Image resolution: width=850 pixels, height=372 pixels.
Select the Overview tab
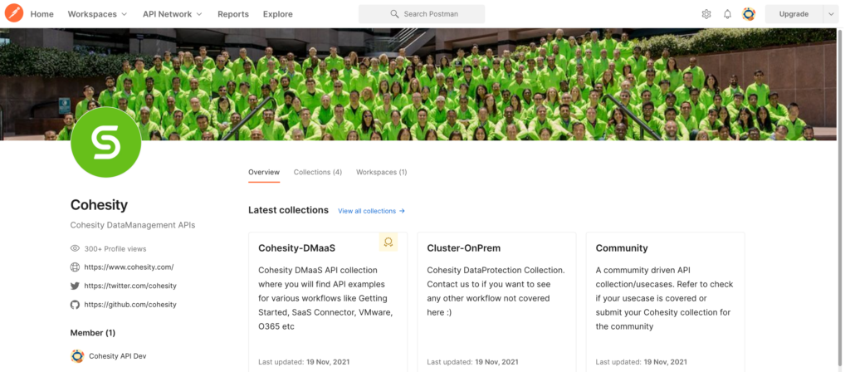264,172
